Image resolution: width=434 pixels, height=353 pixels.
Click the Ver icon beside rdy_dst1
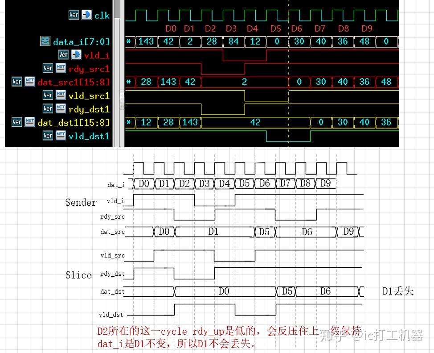pyautogui.click(x=48, y=108)
